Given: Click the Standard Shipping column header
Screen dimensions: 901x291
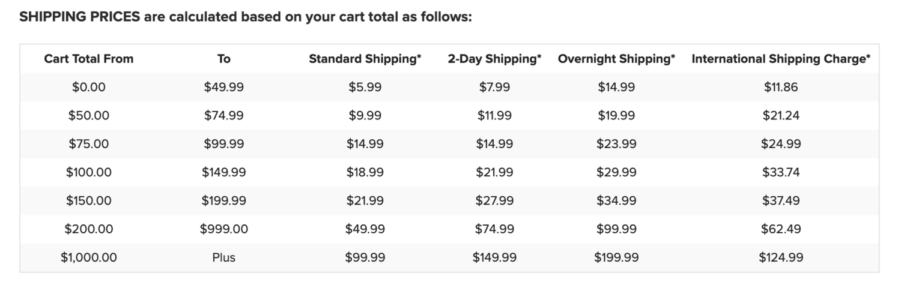Looking at the screenshot, I should tap(365, 59).
